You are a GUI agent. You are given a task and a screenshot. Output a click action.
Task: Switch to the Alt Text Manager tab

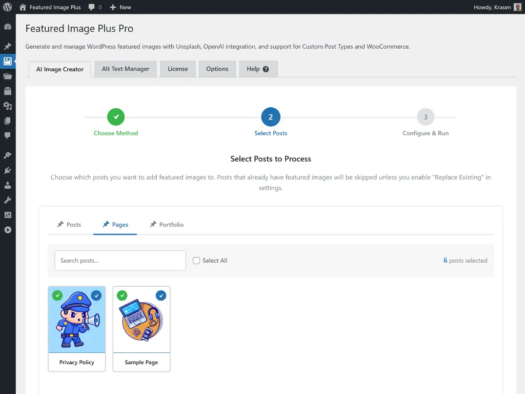[x=125, y=68]
